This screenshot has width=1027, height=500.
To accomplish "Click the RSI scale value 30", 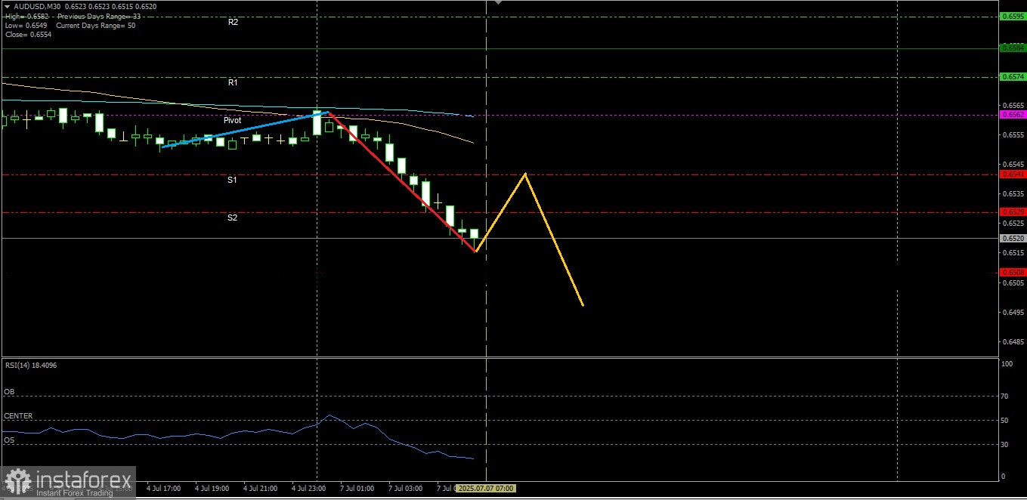I will (1004, 444).
